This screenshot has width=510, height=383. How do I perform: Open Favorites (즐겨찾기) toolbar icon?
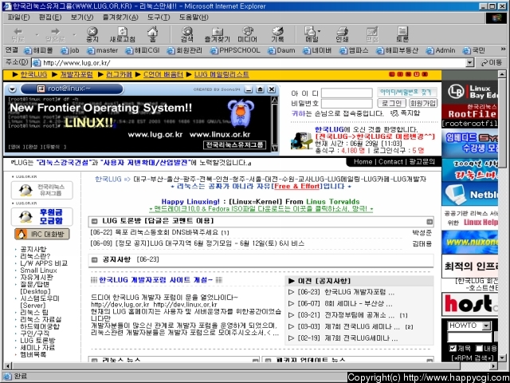tap(217, 31)
